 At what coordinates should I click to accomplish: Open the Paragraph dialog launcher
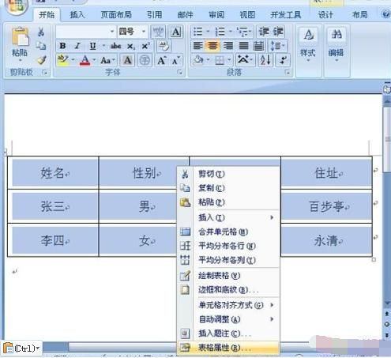[288, 72]
